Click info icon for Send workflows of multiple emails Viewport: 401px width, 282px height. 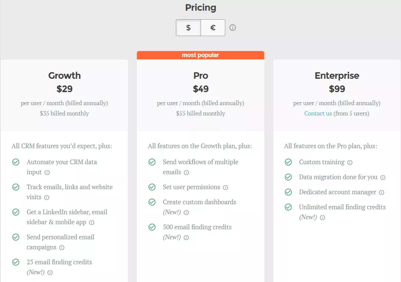(x=186, y=173)
